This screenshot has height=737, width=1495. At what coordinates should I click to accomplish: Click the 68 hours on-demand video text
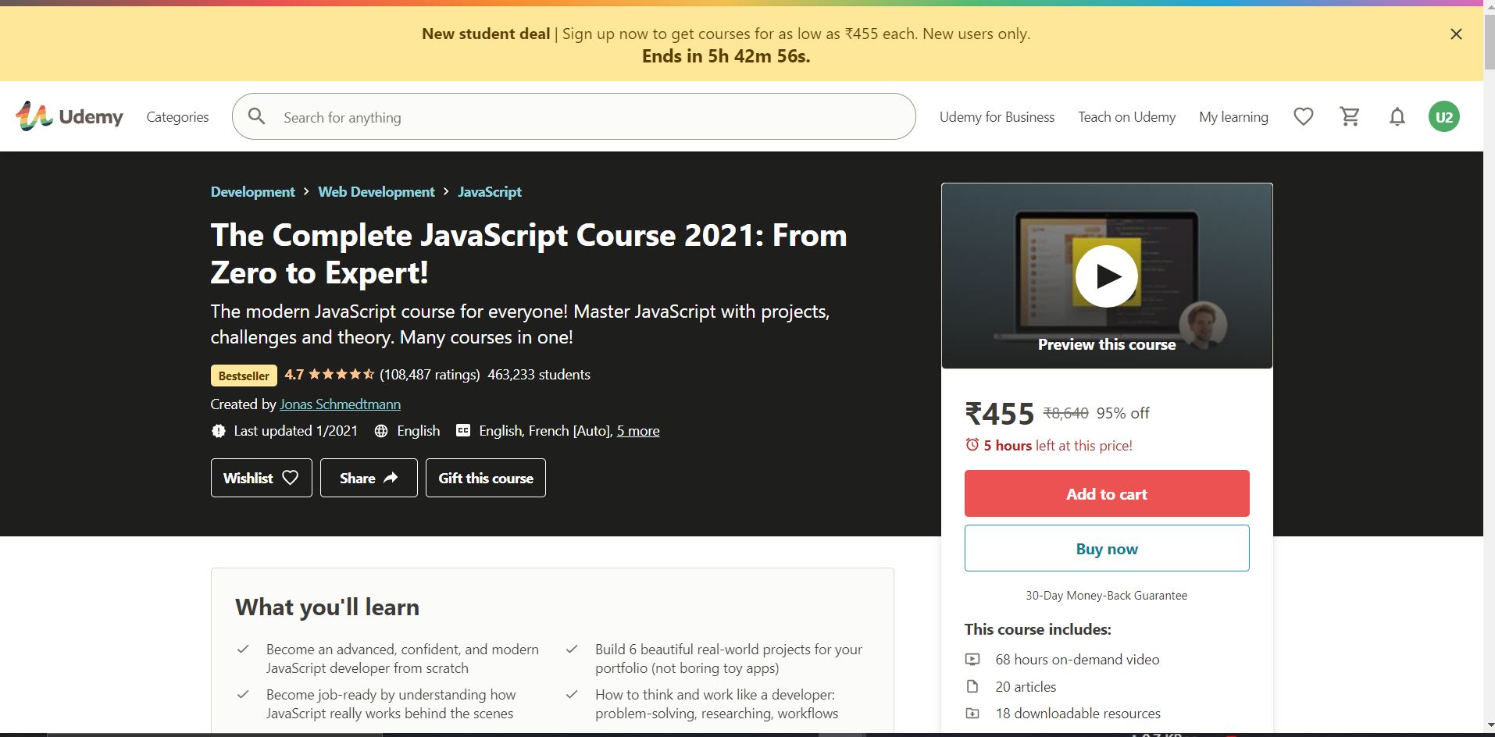pos(1077,659)
